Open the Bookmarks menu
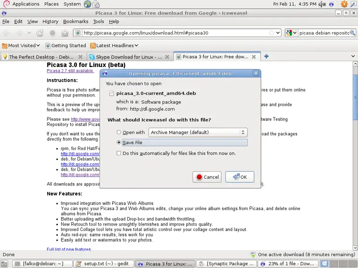358x268 pixels. [x=76, y=21]
